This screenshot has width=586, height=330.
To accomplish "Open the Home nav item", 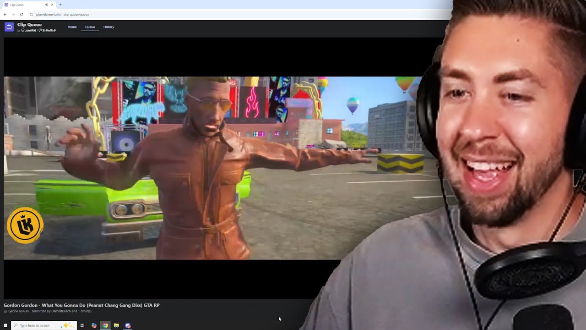I will [x=72, y=27].
